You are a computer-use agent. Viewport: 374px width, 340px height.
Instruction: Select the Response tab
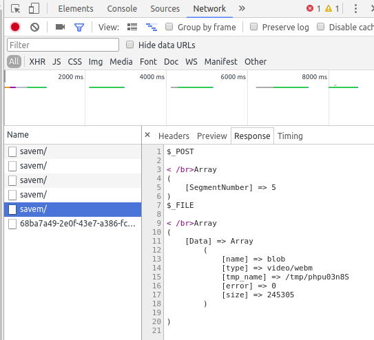click(252, 136)
